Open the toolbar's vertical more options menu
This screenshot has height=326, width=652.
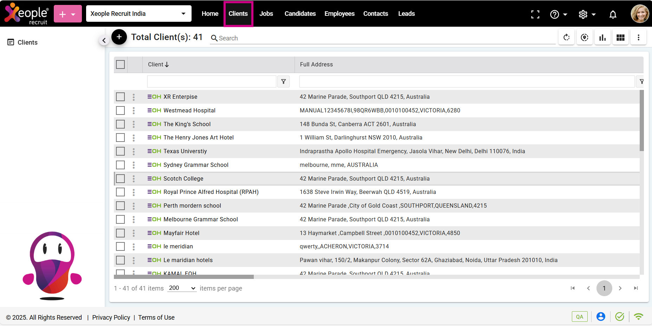(x=638, y=38)
